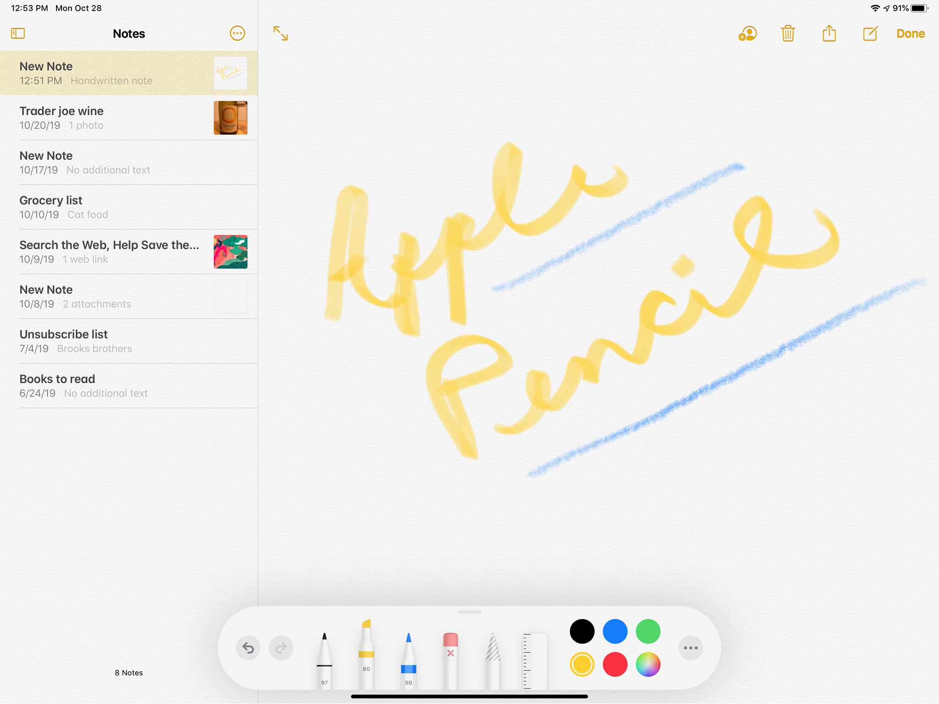This screenshot has width=939, height=704.
Task: Switch to Grocery list note
Action: coord(129,207)
